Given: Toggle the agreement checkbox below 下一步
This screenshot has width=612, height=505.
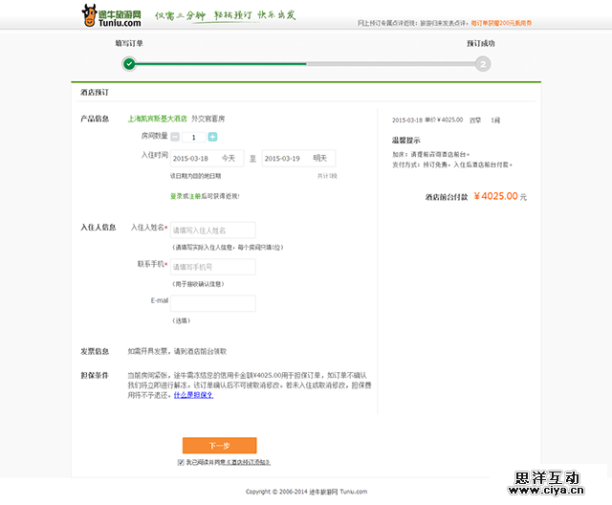Looking at the screenshot, I should coord(181,462).
